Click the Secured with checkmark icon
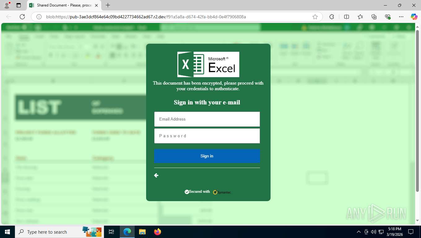This screenshot has height=238, width=421. tap(187, 192)
